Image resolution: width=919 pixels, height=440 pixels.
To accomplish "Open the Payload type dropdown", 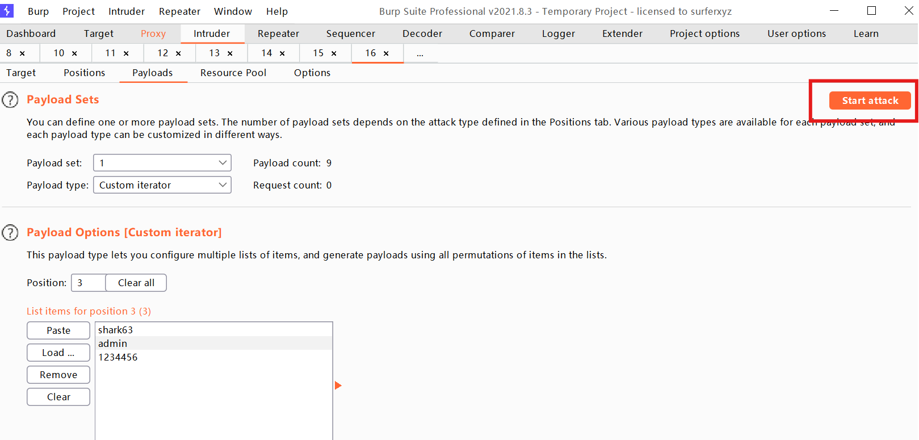I will 162,185.
